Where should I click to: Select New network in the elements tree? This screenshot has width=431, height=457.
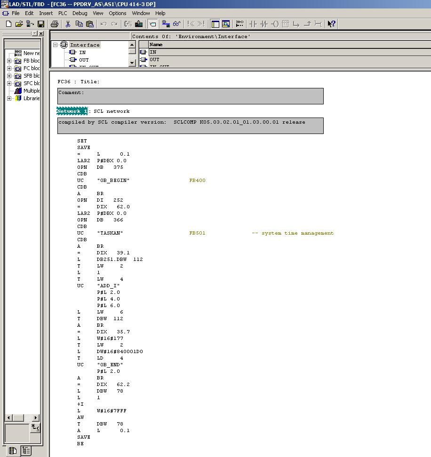(32, 53)
